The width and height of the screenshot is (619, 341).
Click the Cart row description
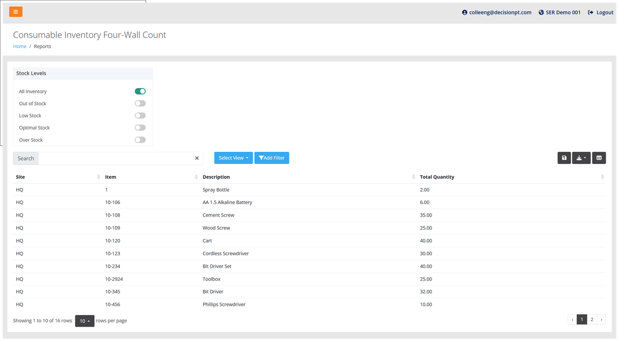pos(207,241)
